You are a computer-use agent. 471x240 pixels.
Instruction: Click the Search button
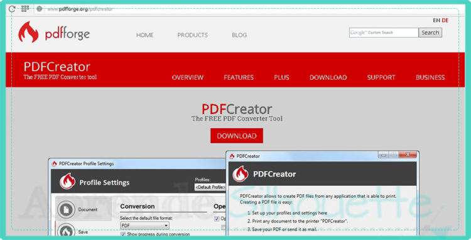[430, 33]
